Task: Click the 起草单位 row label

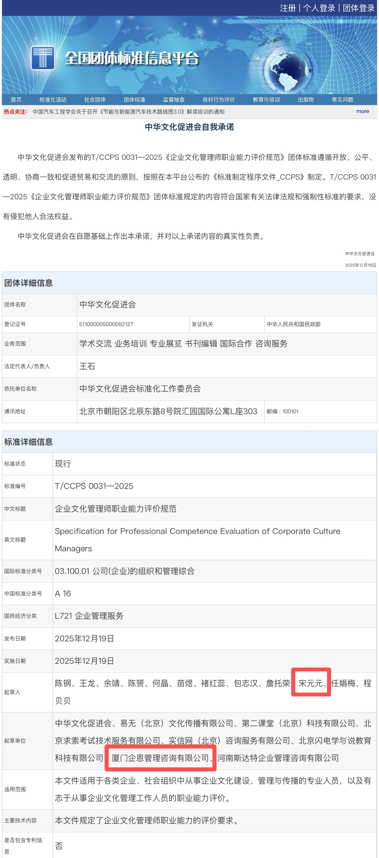Action: pyautogui.click(x=15, y=741)
